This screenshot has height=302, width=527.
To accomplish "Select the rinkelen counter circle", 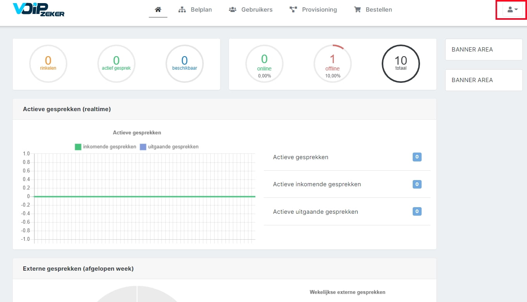I will tap(48, 64).
